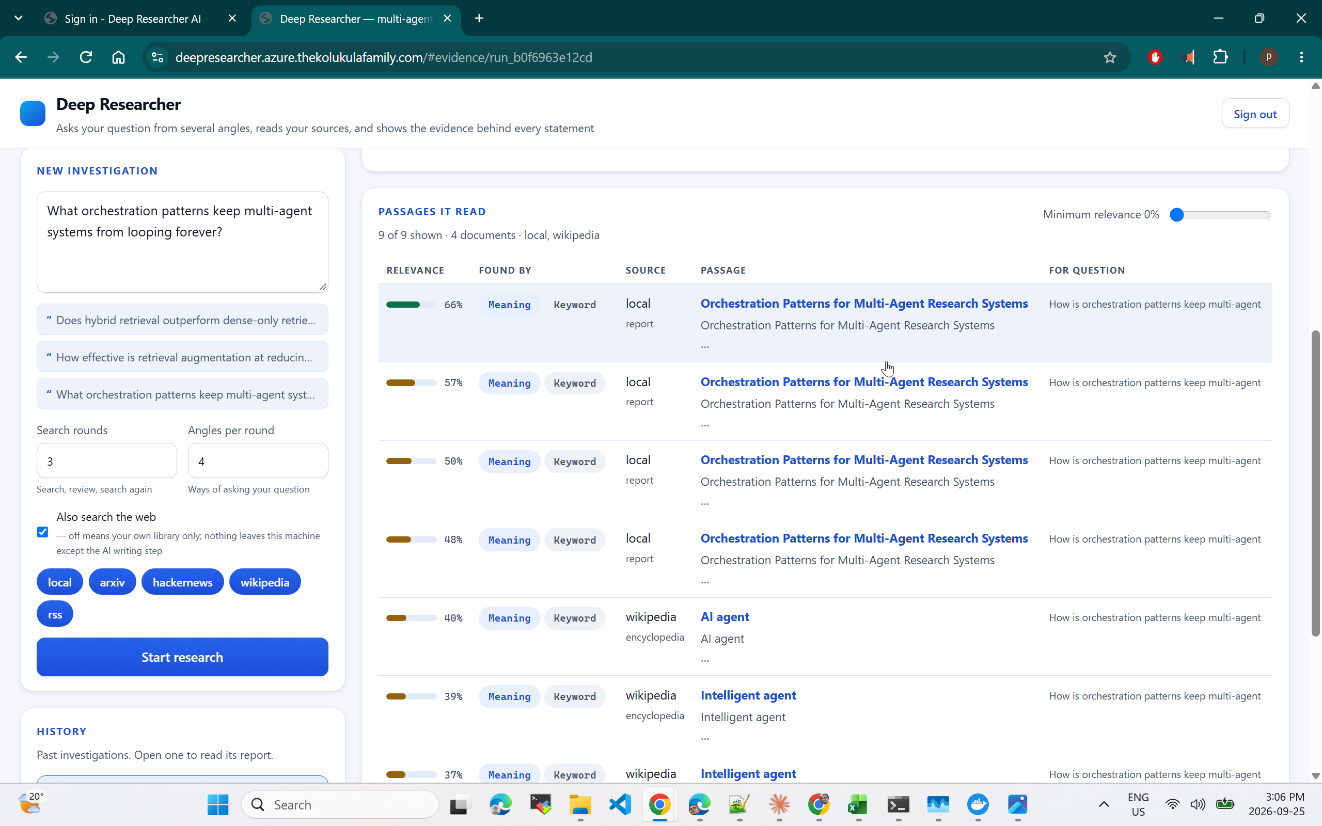Open a new browser tab with plus
Image resolution: width=1322 pixels, height=826 pixels.
(x=479, y=19)
